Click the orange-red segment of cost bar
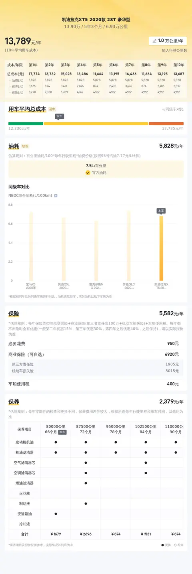The width and height of the screenshot is (192, 574). (166, 124)
